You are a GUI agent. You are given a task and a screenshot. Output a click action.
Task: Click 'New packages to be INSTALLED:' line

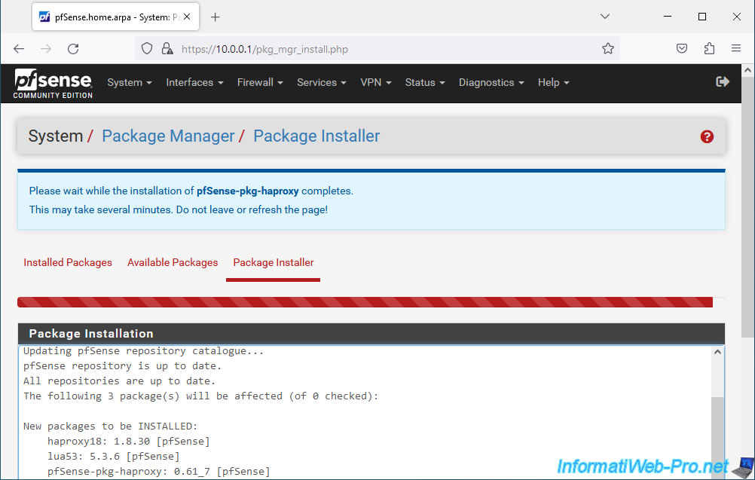[x=110, y=426]
